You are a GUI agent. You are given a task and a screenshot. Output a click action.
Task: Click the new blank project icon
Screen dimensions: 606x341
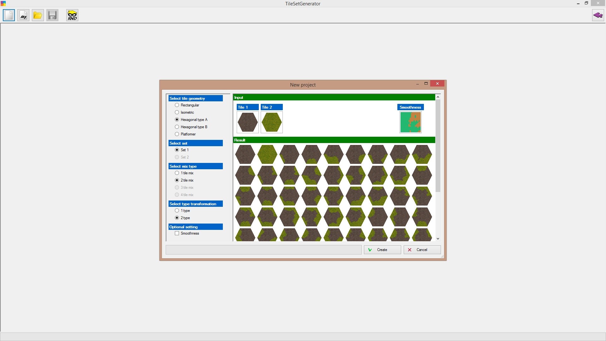9,15
